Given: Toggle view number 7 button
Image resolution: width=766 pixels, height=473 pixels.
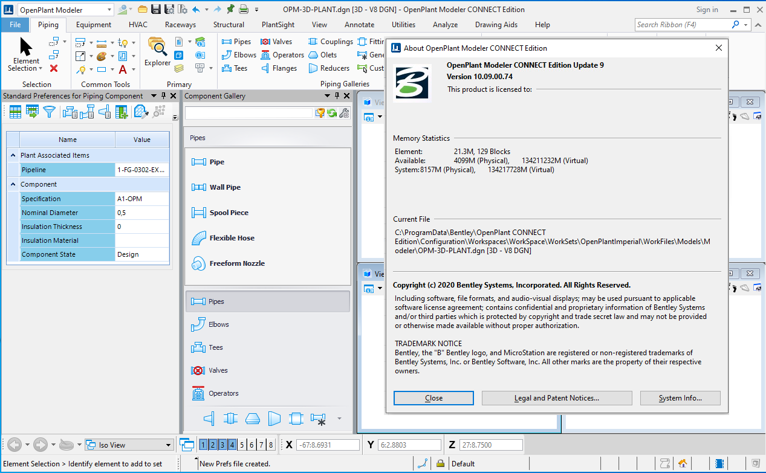Looking at the screenshot, I should pos(261,445).
